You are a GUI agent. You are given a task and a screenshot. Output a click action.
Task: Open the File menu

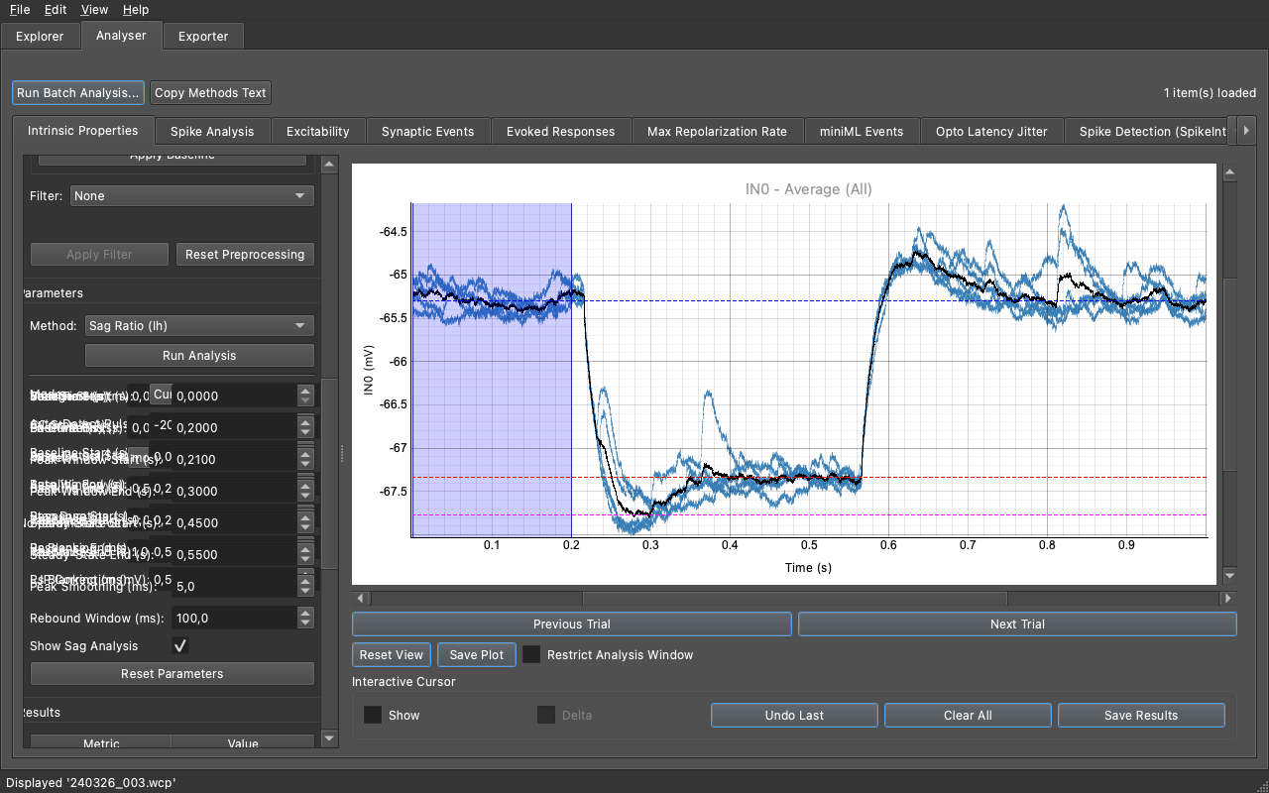(x=20, y=10)
